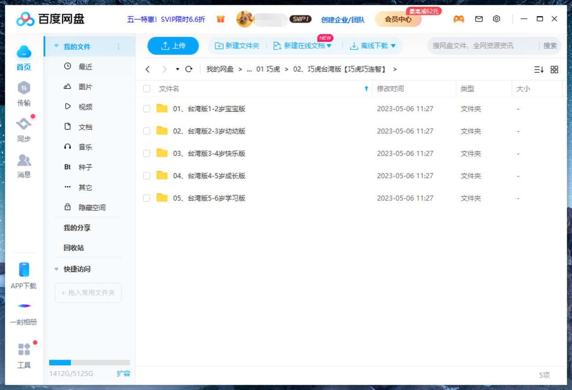
Task: Tick checkbox for 03、台湾版3-4岁快乐版
Action: tap(147, 154)
